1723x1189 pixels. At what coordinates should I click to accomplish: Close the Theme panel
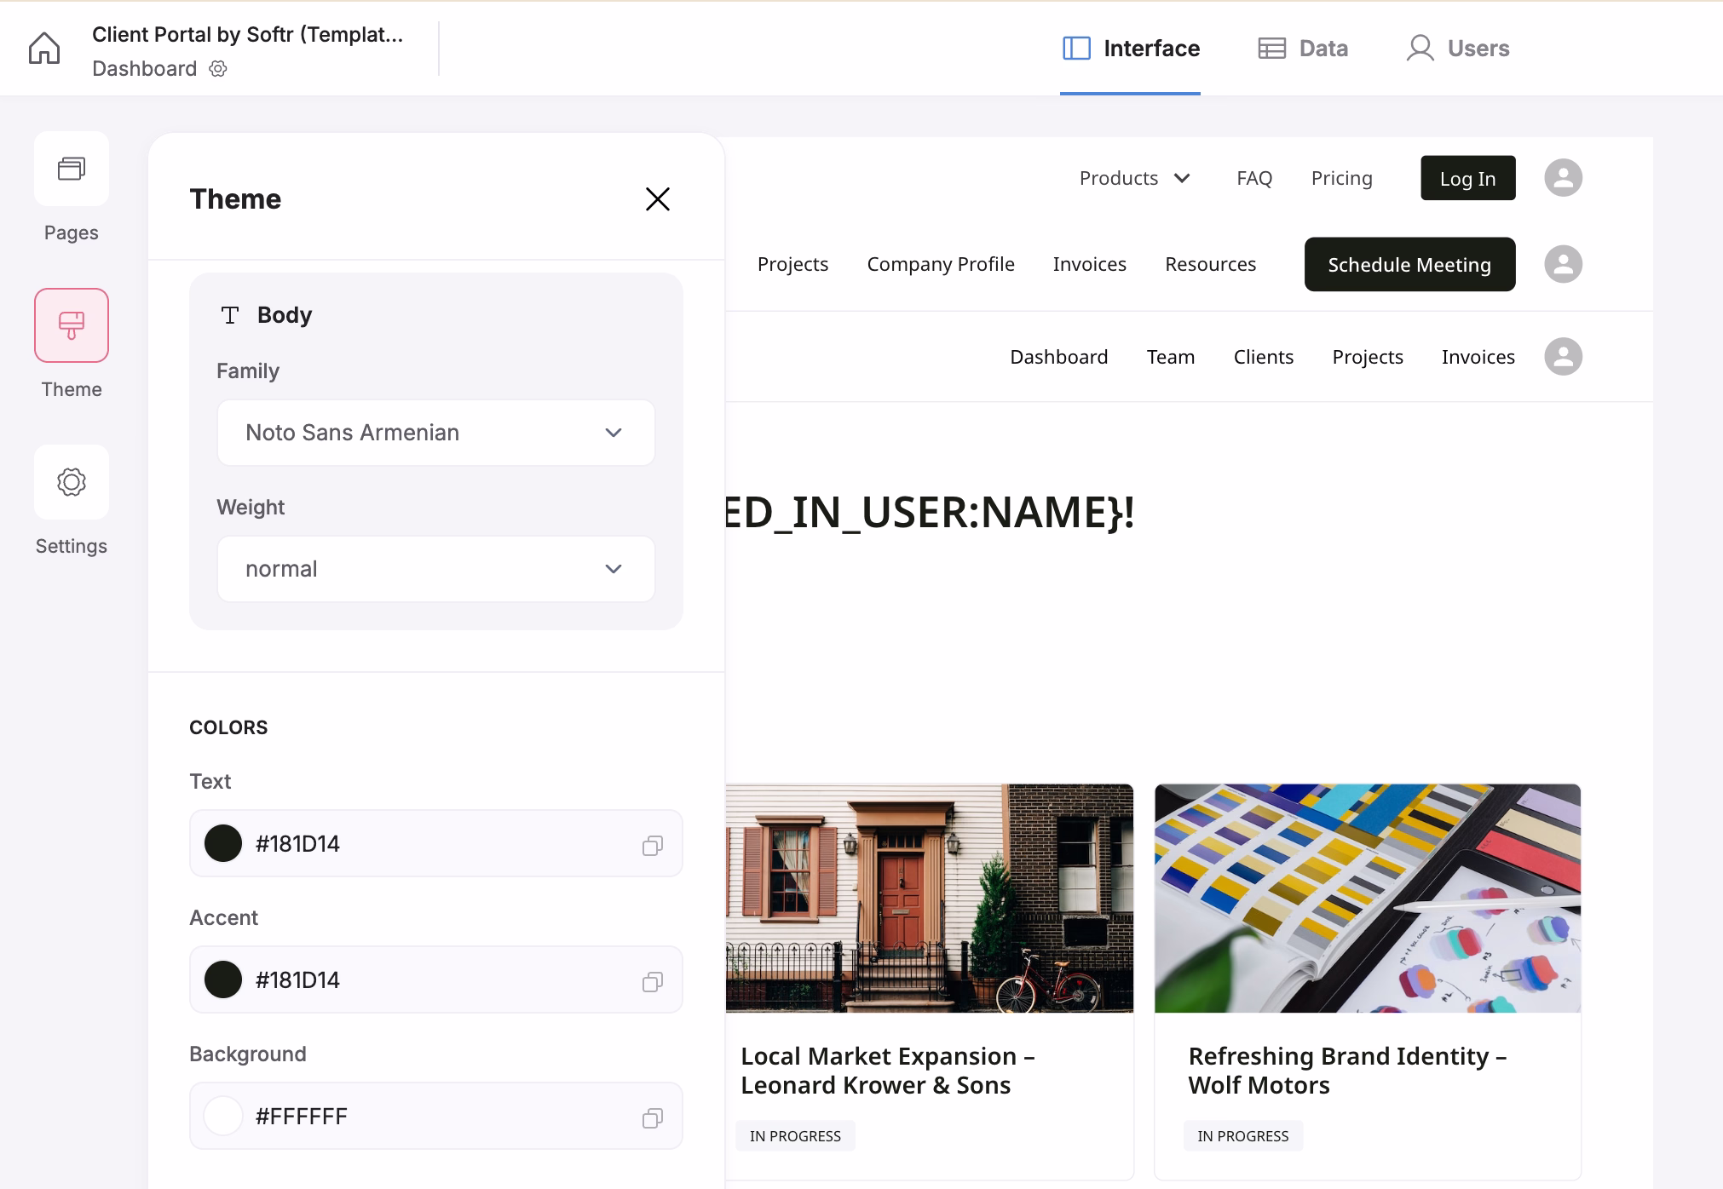[657, 198]
